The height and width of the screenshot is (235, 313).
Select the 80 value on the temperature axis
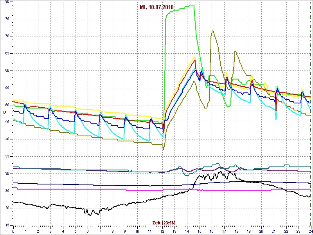[x=7, y=2]
